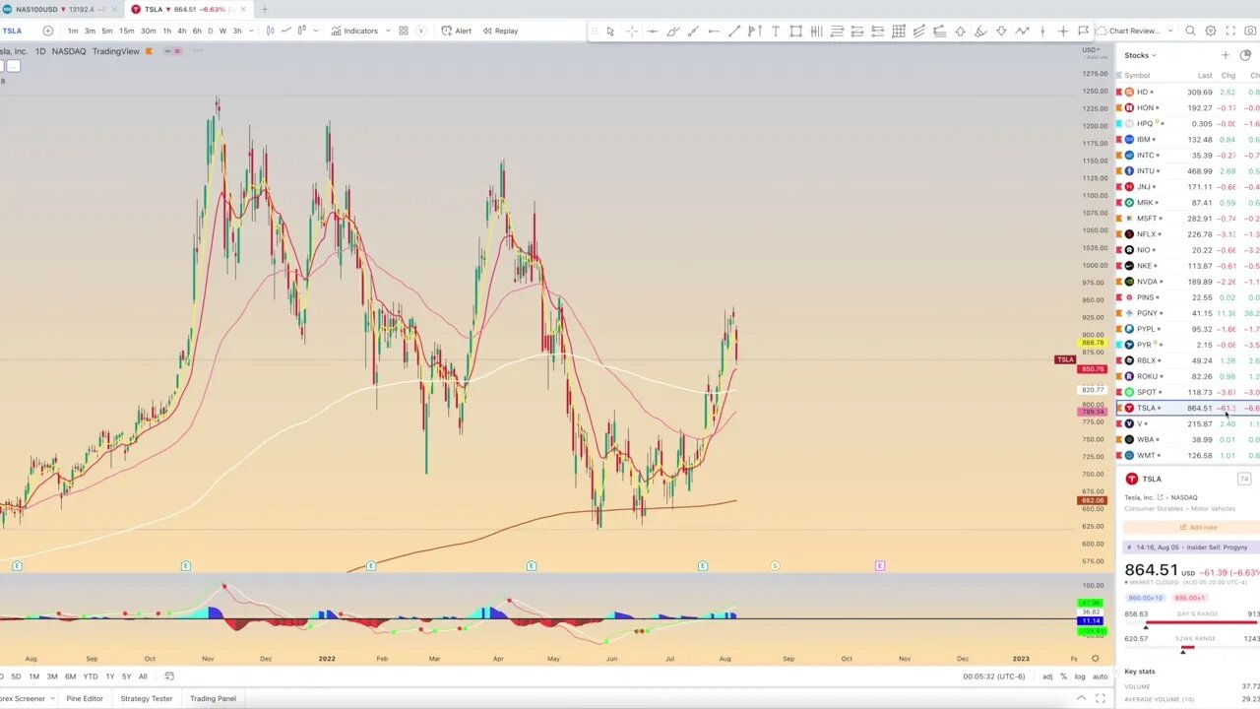This screenshot has height=709, width=1260.
Task: Add symbol to watchlist with plus icon
Action: pyautogui.click(x=1226, y=55)
